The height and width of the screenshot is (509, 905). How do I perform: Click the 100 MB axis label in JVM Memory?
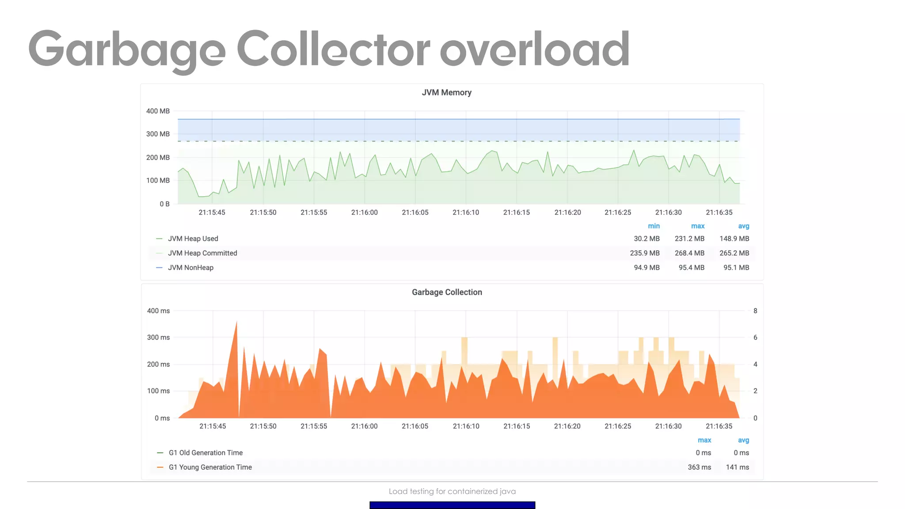pyautogui.click(x=158, y=180)
